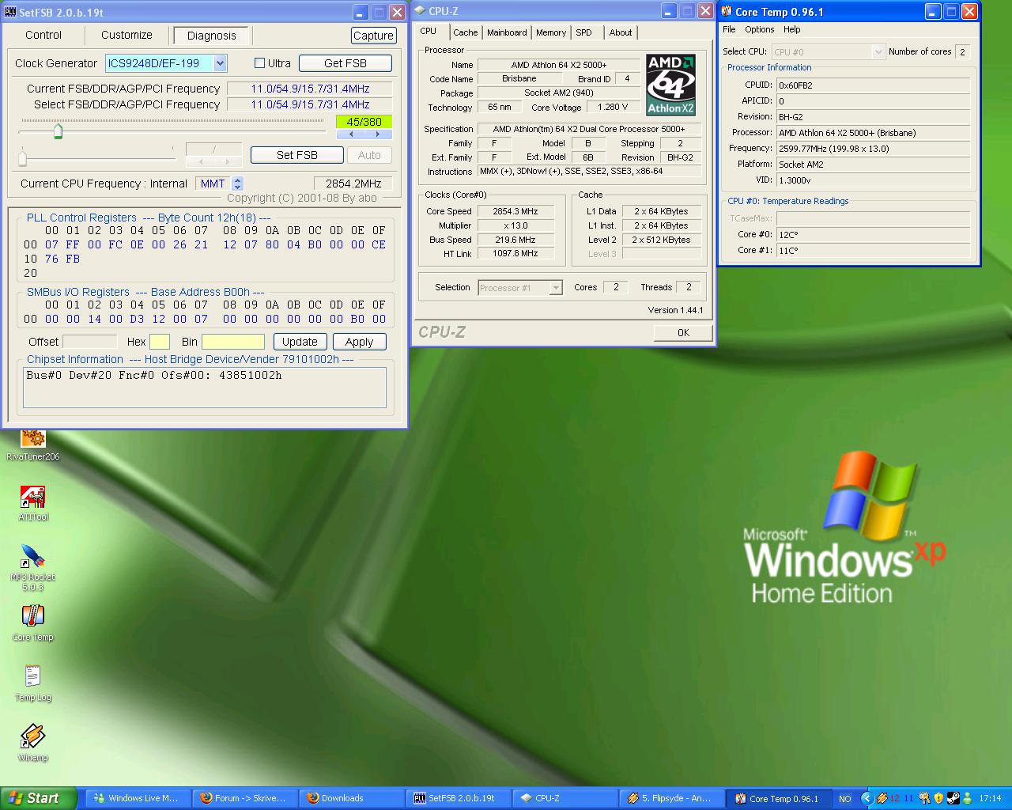This screenshot has width=1012, height=810.
Task: Switch to the Forum Firefox taskbar item
Action: (244, 798)
